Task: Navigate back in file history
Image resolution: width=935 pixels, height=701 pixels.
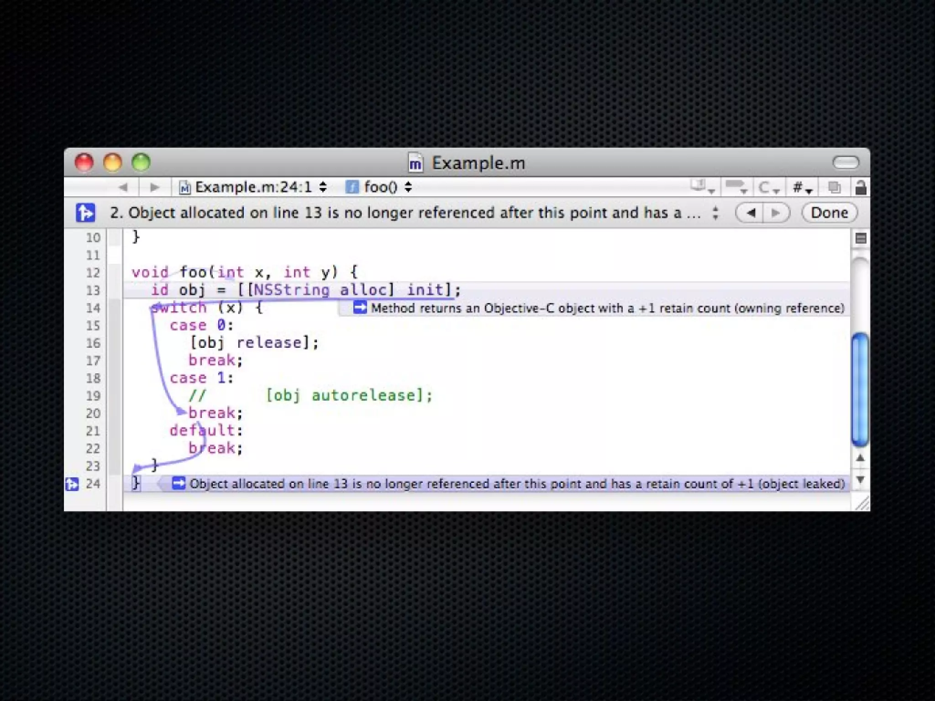Action: pyautogui.click(x=123, y=187)
